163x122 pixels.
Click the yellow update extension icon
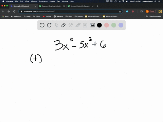click(160, 12)
